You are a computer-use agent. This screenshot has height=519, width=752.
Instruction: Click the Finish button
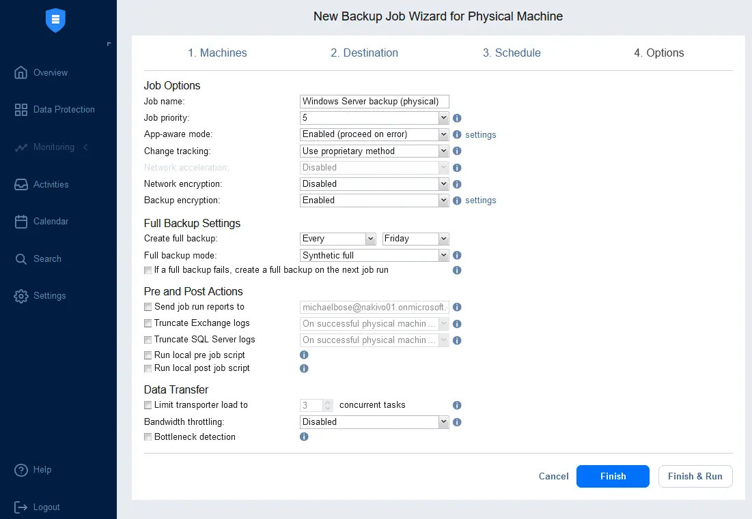point(613,477)
